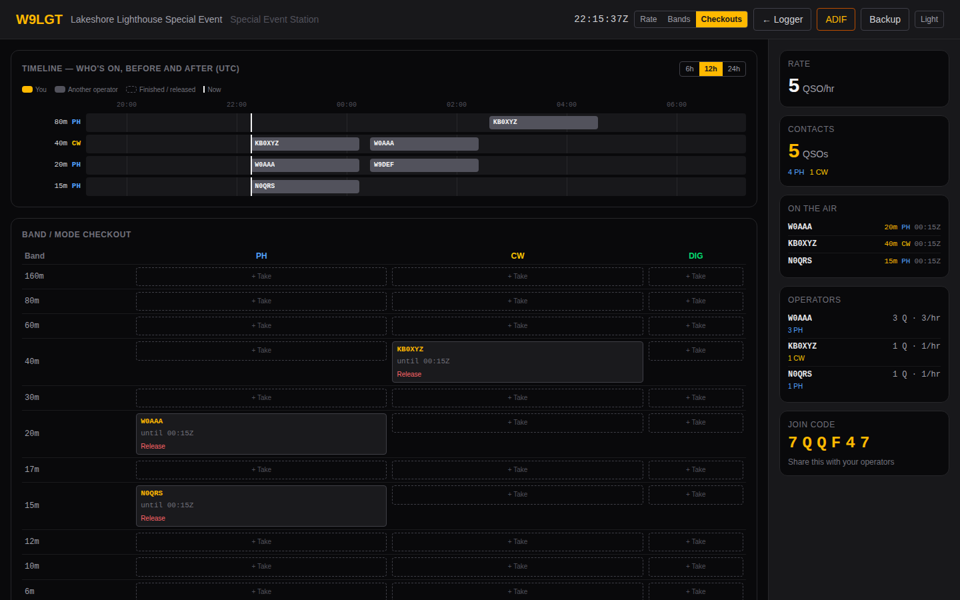Take the 160m PH slot
Image resolution: width=960 pixels, height=600 pixels.
[x=261, y=277]
